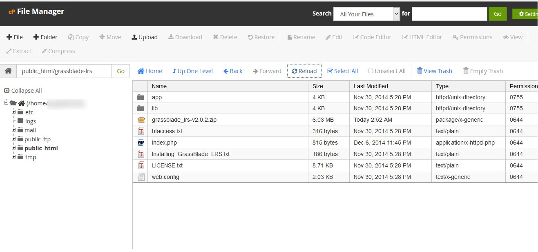Click the zip package icon for grassblade_lrs-v2.0.2.zip

(141, 120)
